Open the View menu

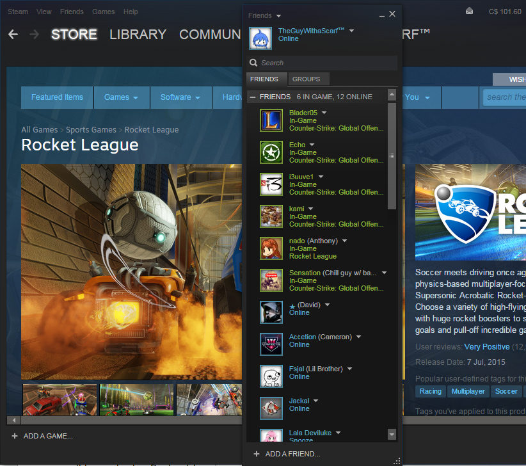coord(44,12)
